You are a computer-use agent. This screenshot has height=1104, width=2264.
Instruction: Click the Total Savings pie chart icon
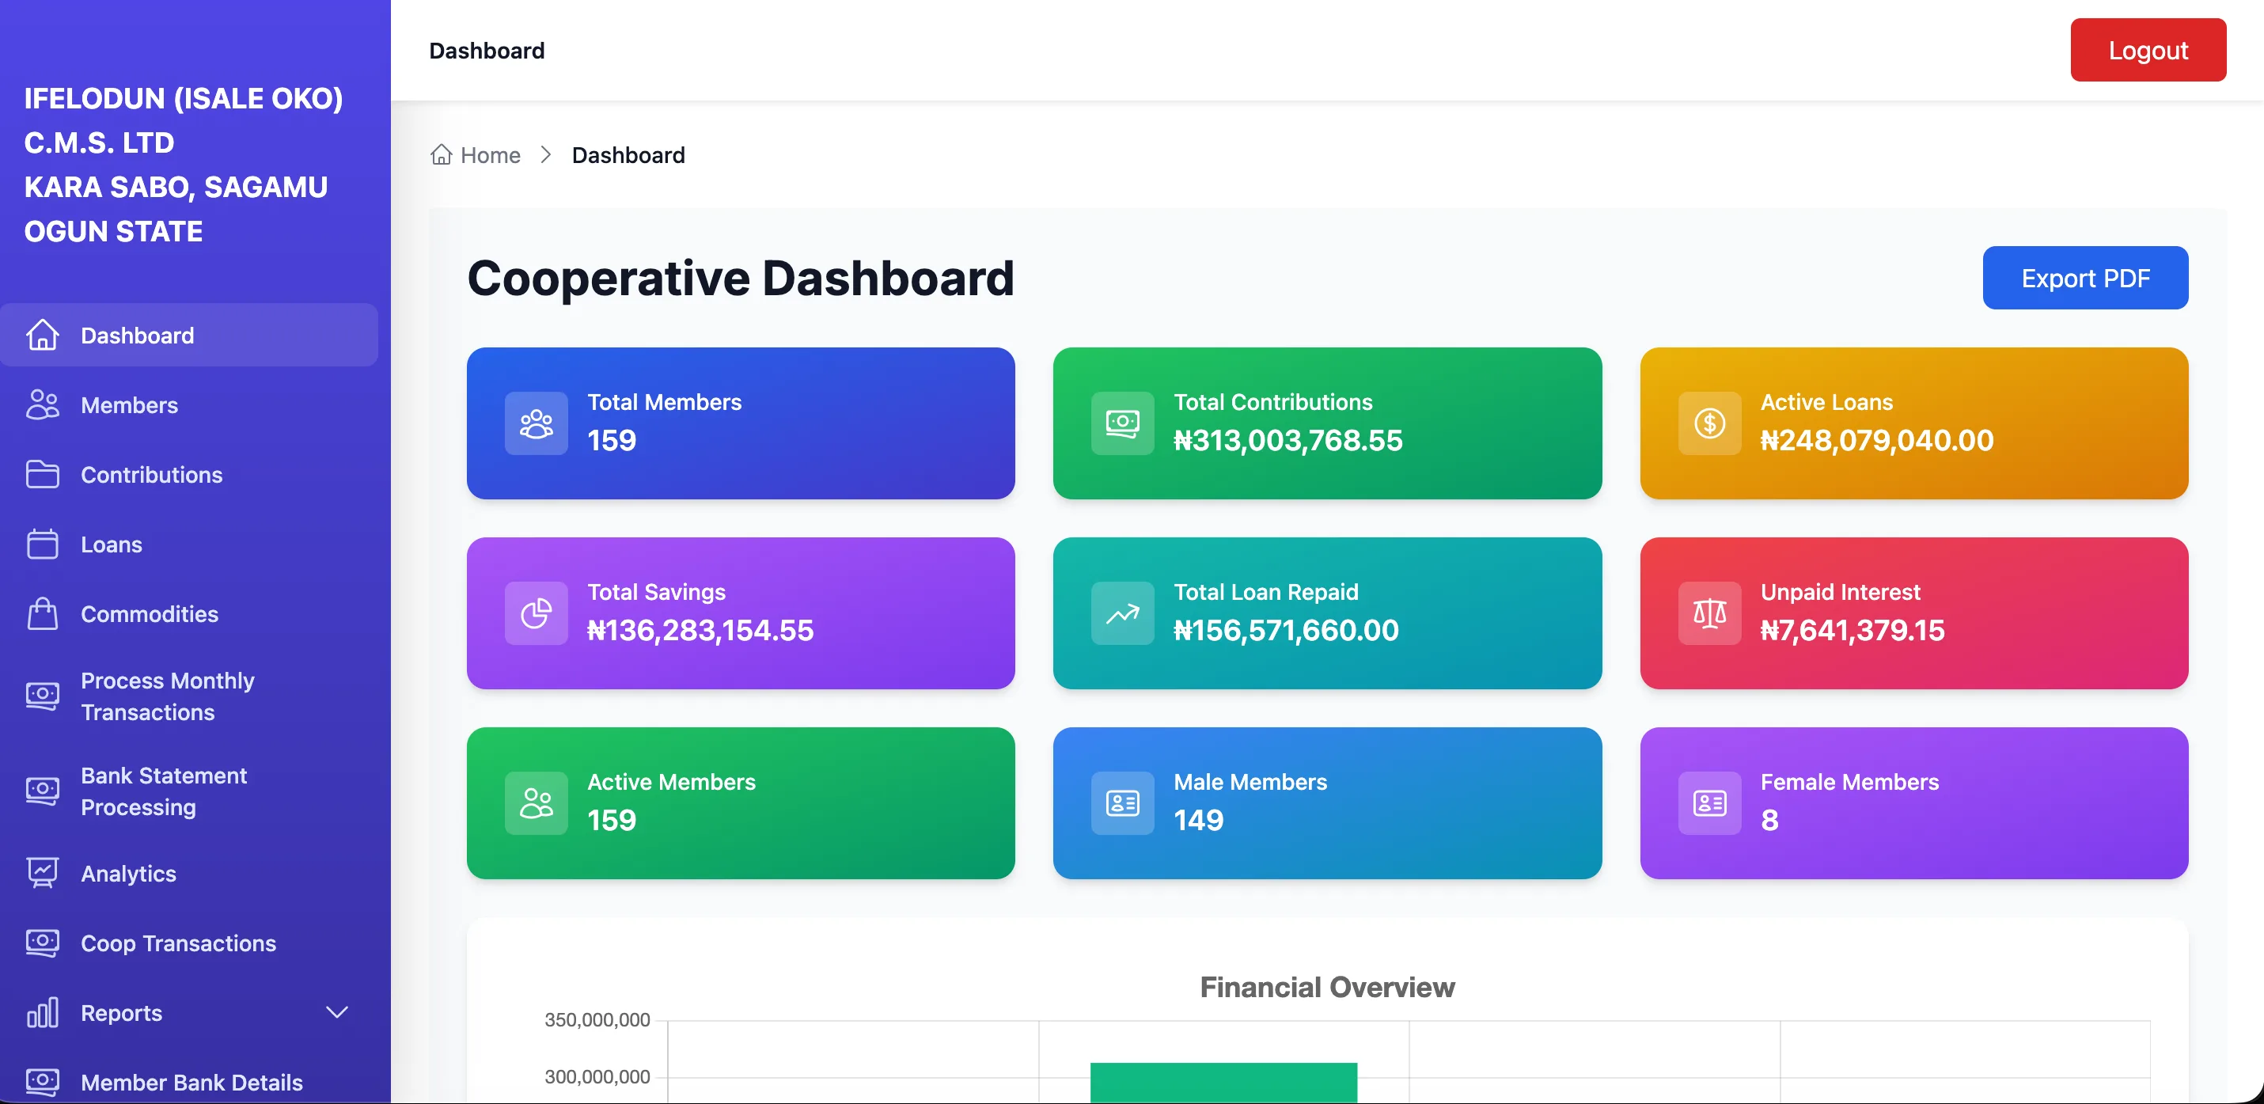536,613
